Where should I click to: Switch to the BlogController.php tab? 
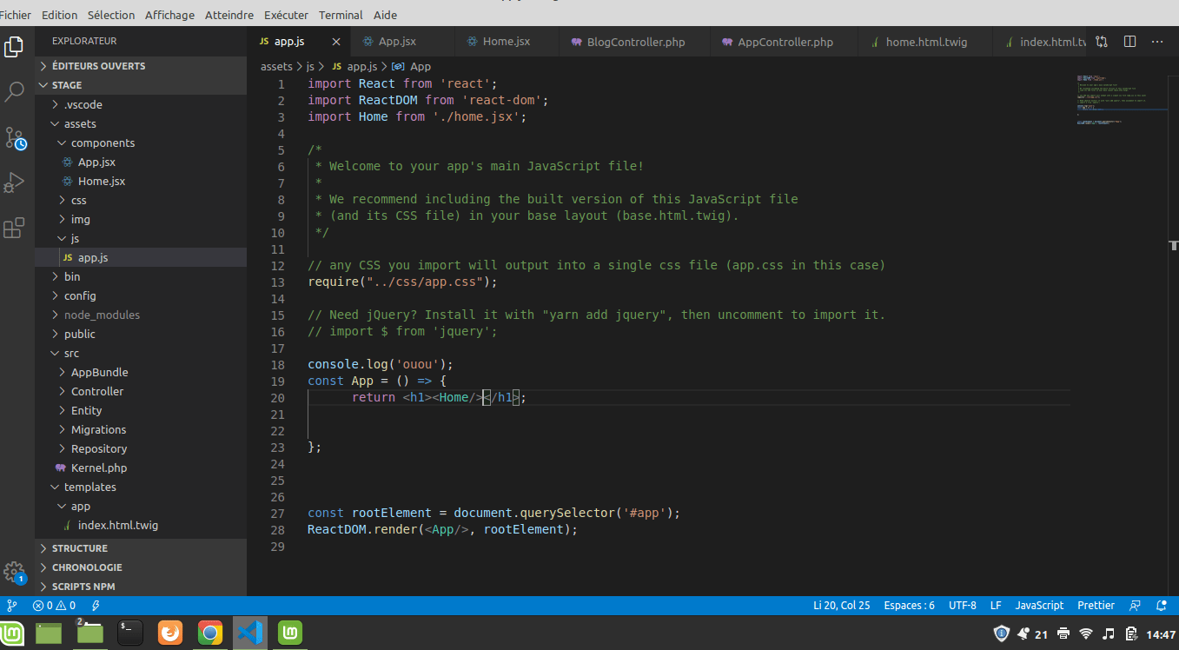[634, 42]
